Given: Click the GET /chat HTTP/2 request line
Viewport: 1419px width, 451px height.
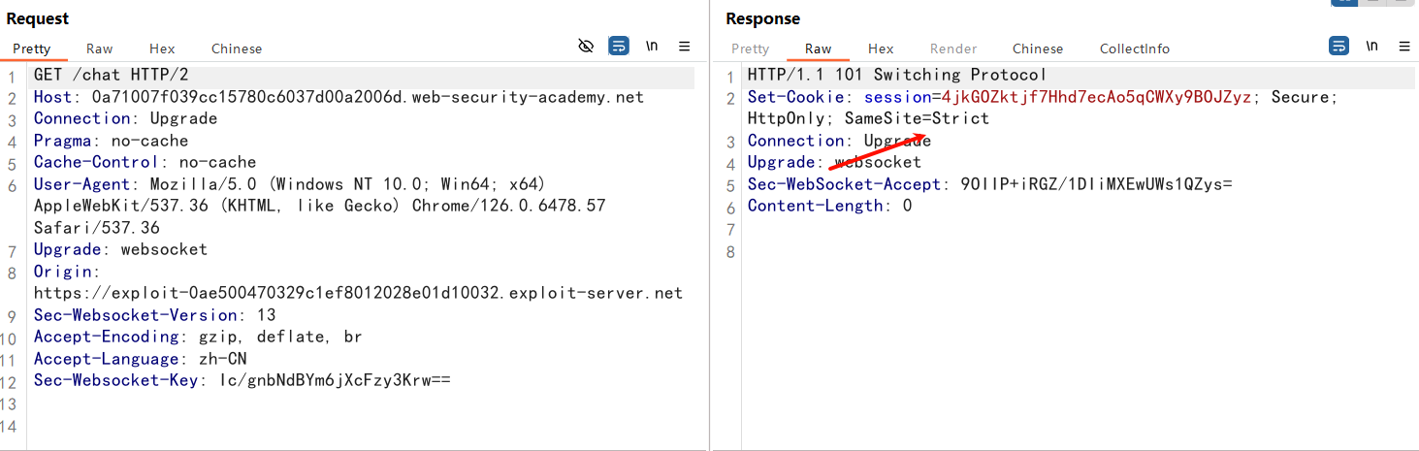Looking at the screenshot, I should coord(112,75).
